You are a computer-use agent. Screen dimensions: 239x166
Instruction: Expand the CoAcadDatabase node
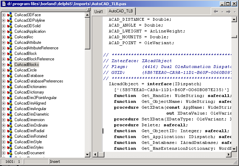point(3,76)
